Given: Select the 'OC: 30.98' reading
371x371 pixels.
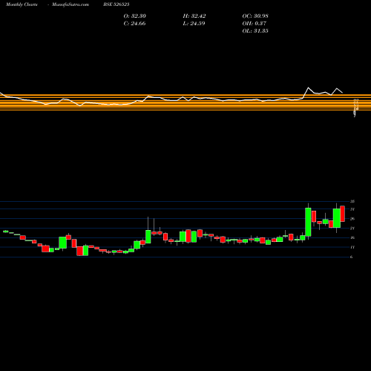Looking at the screenshot, I should click(x=255, y=16).
